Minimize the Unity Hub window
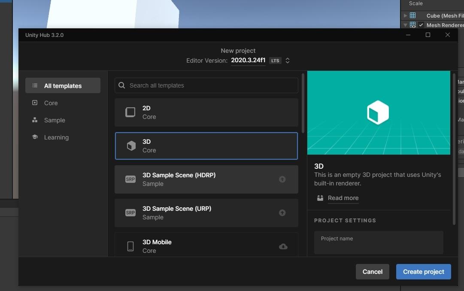This screenshot has height=291, width=464. click(x=408, y=35)
